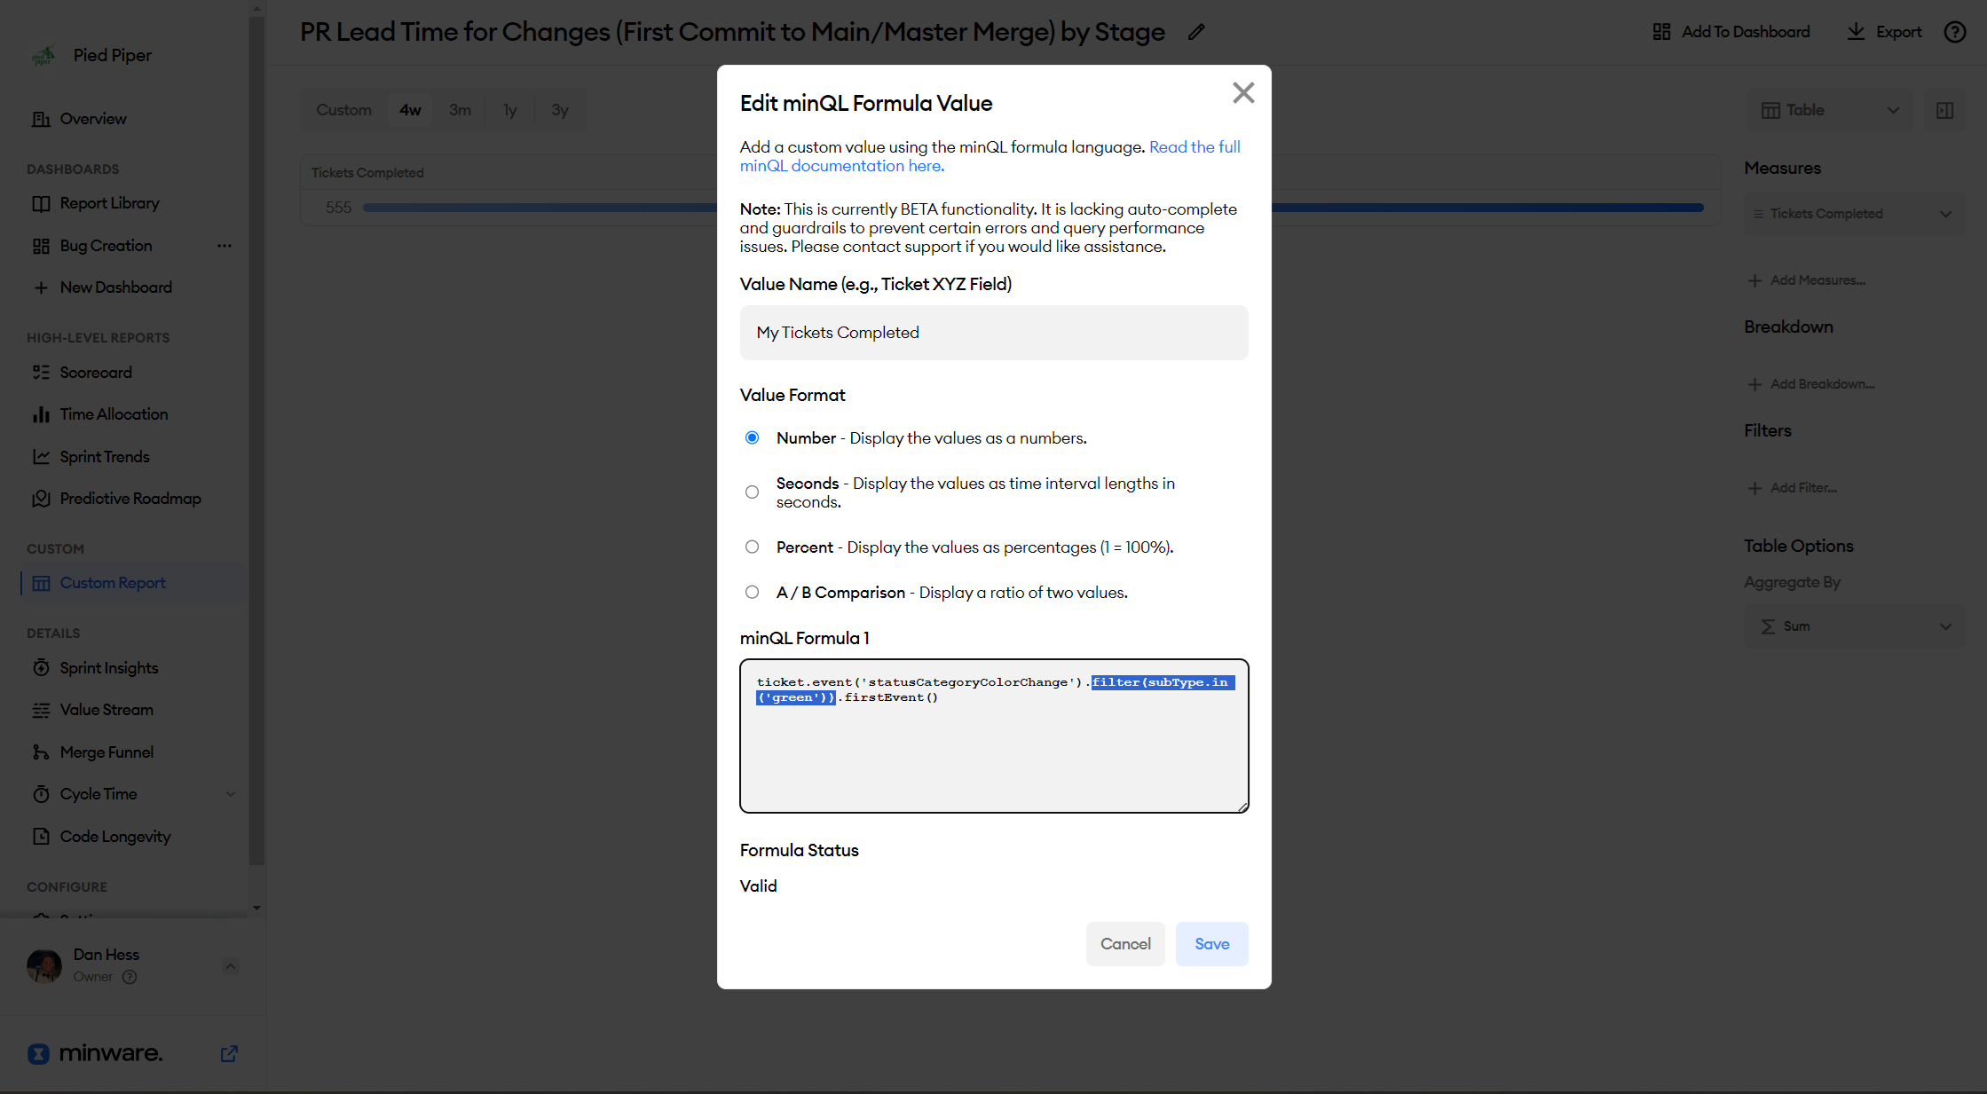Image resolution: width=1987 pixels, height=1094 pixels.
Task: Click the Owner role help icon
Action: (130, 977)
